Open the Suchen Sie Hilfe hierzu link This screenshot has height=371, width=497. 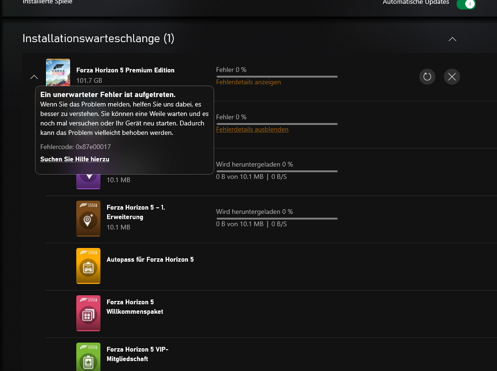tap(75, 159)
